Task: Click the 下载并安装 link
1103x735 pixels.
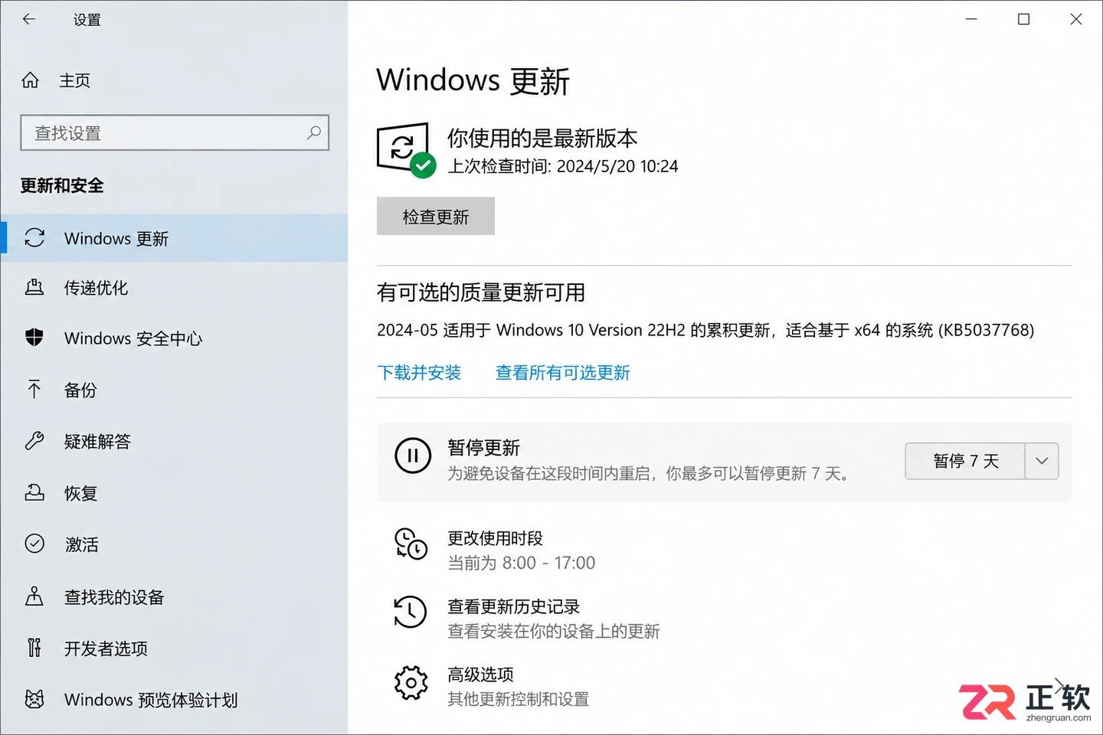Action: (x=419, y=373)
